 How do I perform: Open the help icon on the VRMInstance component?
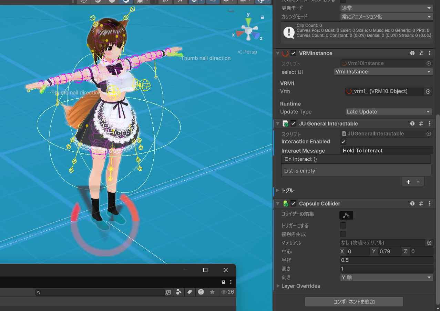(412, 53)
